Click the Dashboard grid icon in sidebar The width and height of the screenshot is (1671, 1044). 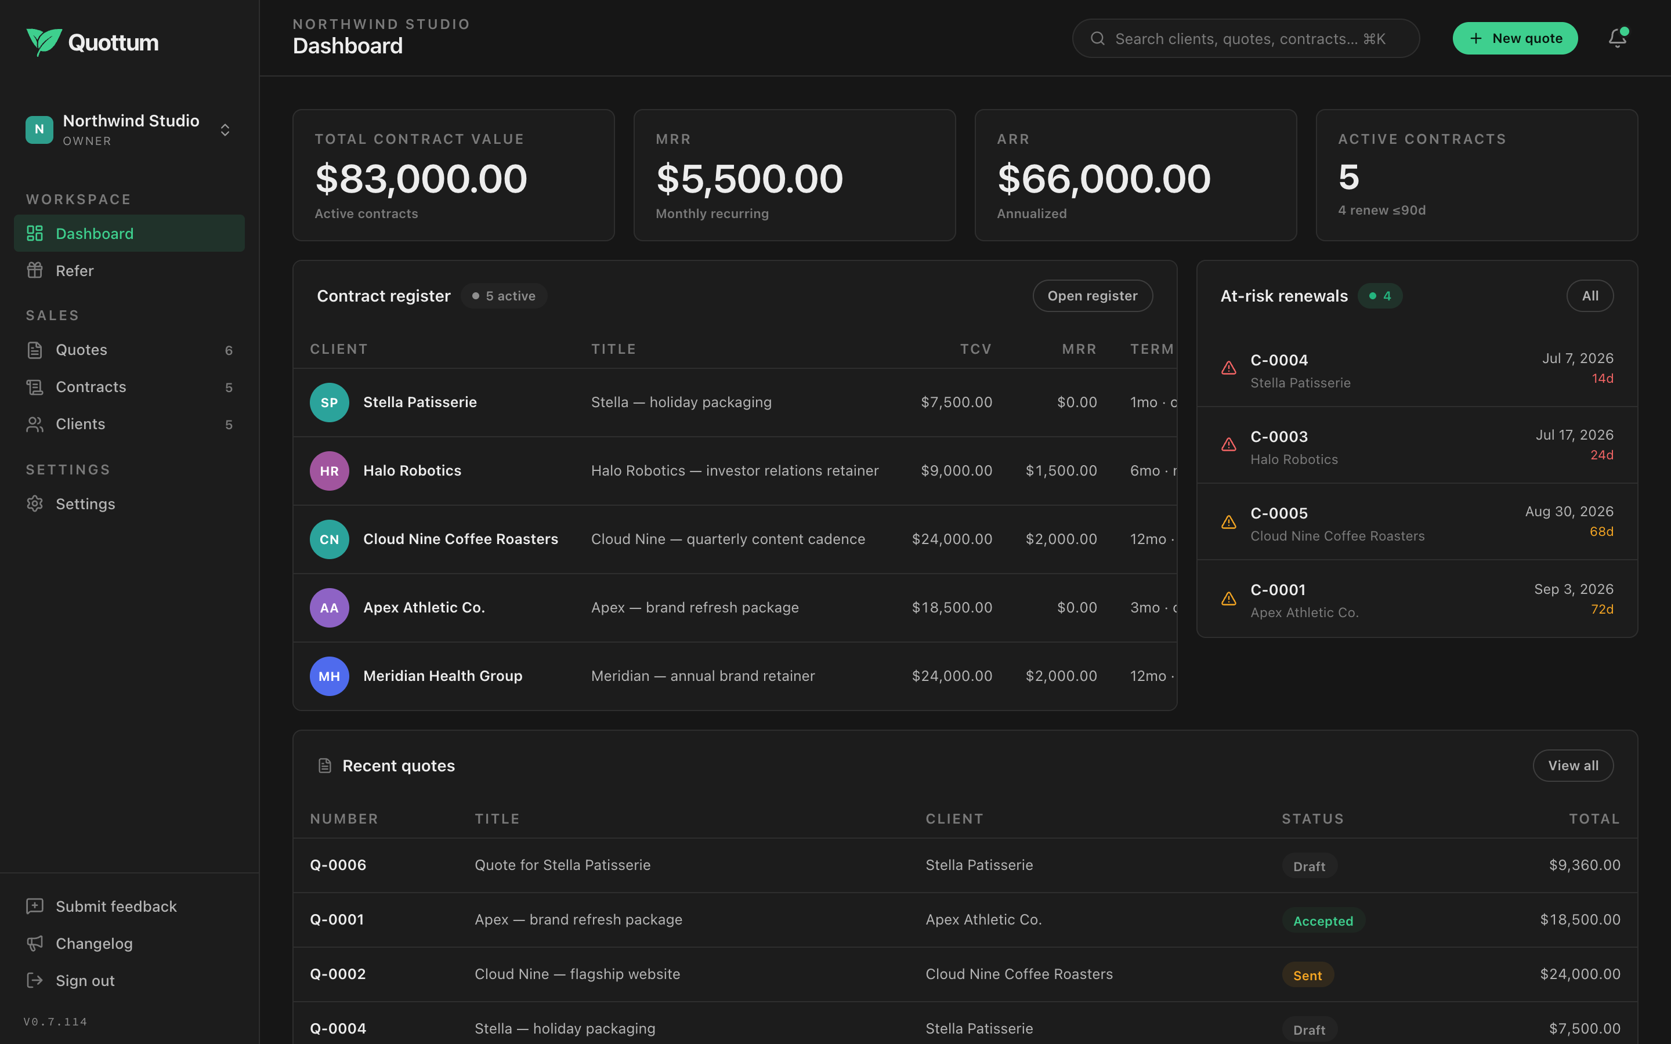pos(35,233)
